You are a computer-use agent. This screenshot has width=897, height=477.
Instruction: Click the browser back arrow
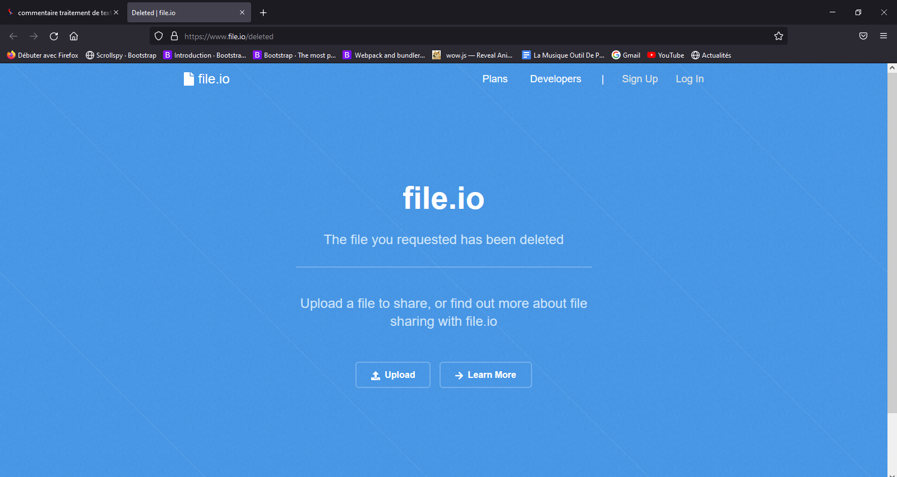[x=13, y=36]
